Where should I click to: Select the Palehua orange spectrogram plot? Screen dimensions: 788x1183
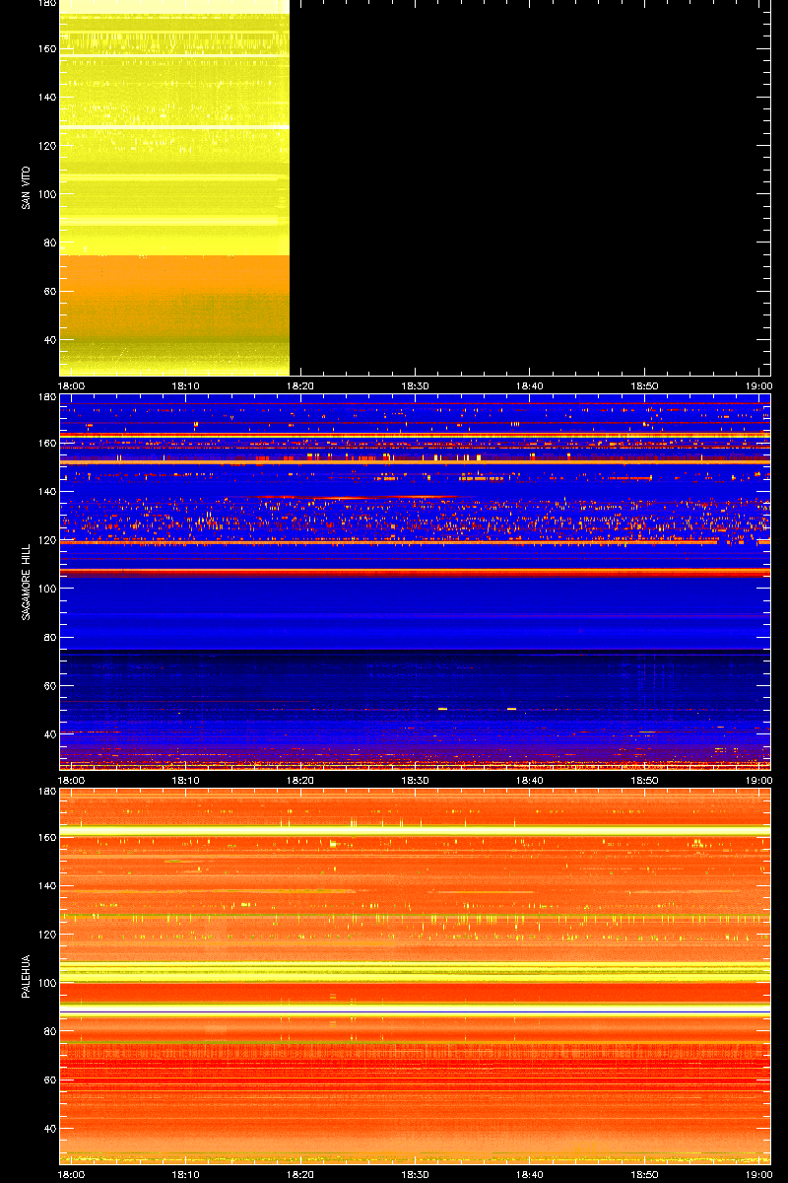tap(415, 976)
